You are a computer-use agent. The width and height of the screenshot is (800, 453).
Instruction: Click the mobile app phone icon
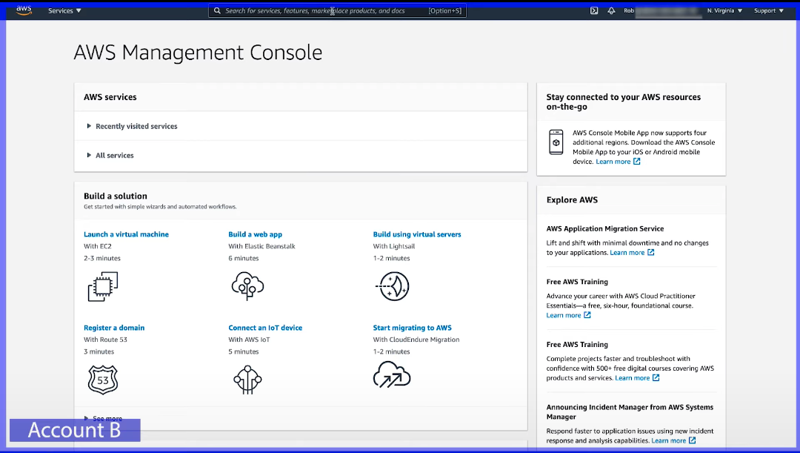[556, 142]
